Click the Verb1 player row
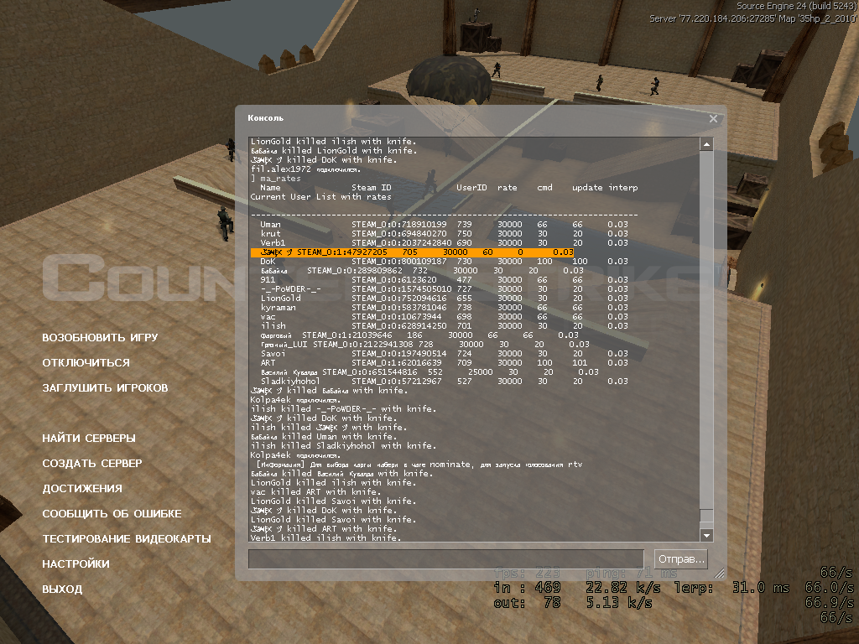Screen dimensions: 859x644 (445, 243)
